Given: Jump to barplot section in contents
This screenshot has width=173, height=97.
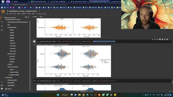Looking at the screenshot, I should [x=12, y=30].
